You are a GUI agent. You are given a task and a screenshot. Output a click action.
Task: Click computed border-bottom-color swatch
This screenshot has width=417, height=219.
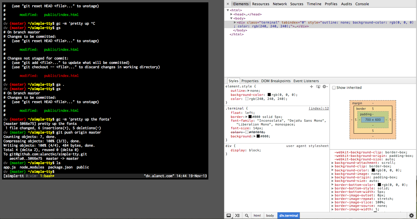pos(379,185)
